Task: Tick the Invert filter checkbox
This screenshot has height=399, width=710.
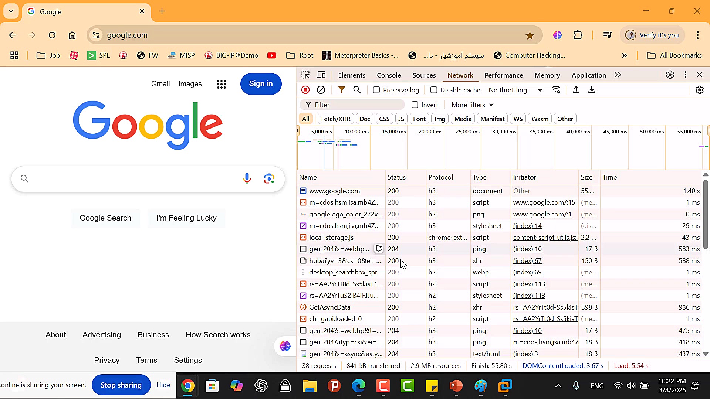Action: pos(415,105)
